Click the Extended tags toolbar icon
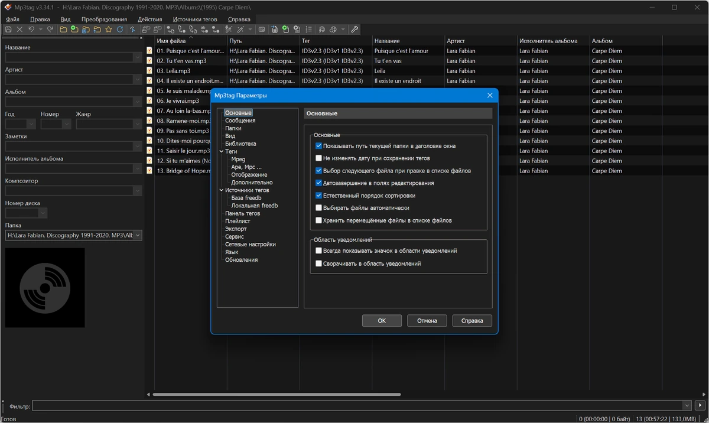The image size is (709, 423). [x=261, y=29]
